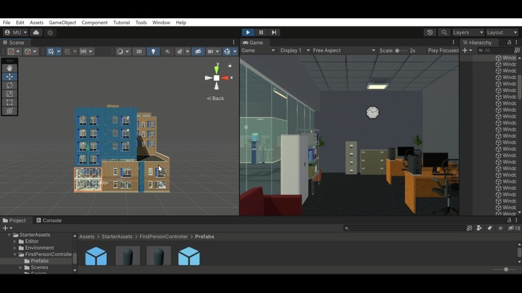
Task: Start Play mode
Action: pyautogui.click(x=248, y=32)
